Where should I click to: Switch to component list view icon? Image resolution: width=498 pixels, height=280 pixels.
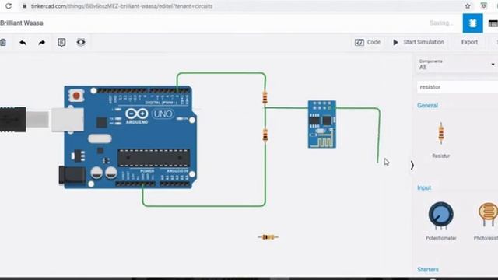click(x=493, y=23)
